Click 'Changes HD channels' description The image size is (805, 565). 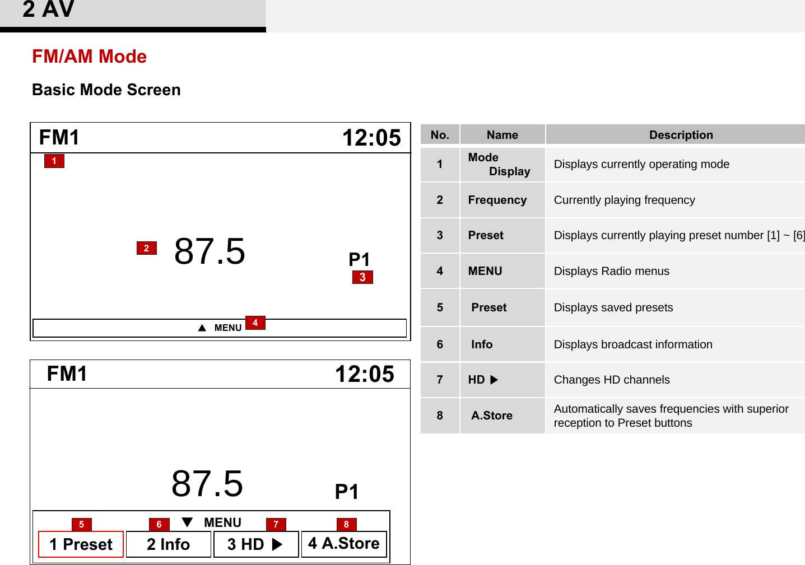pyautogui.click(x=612, y=380)
